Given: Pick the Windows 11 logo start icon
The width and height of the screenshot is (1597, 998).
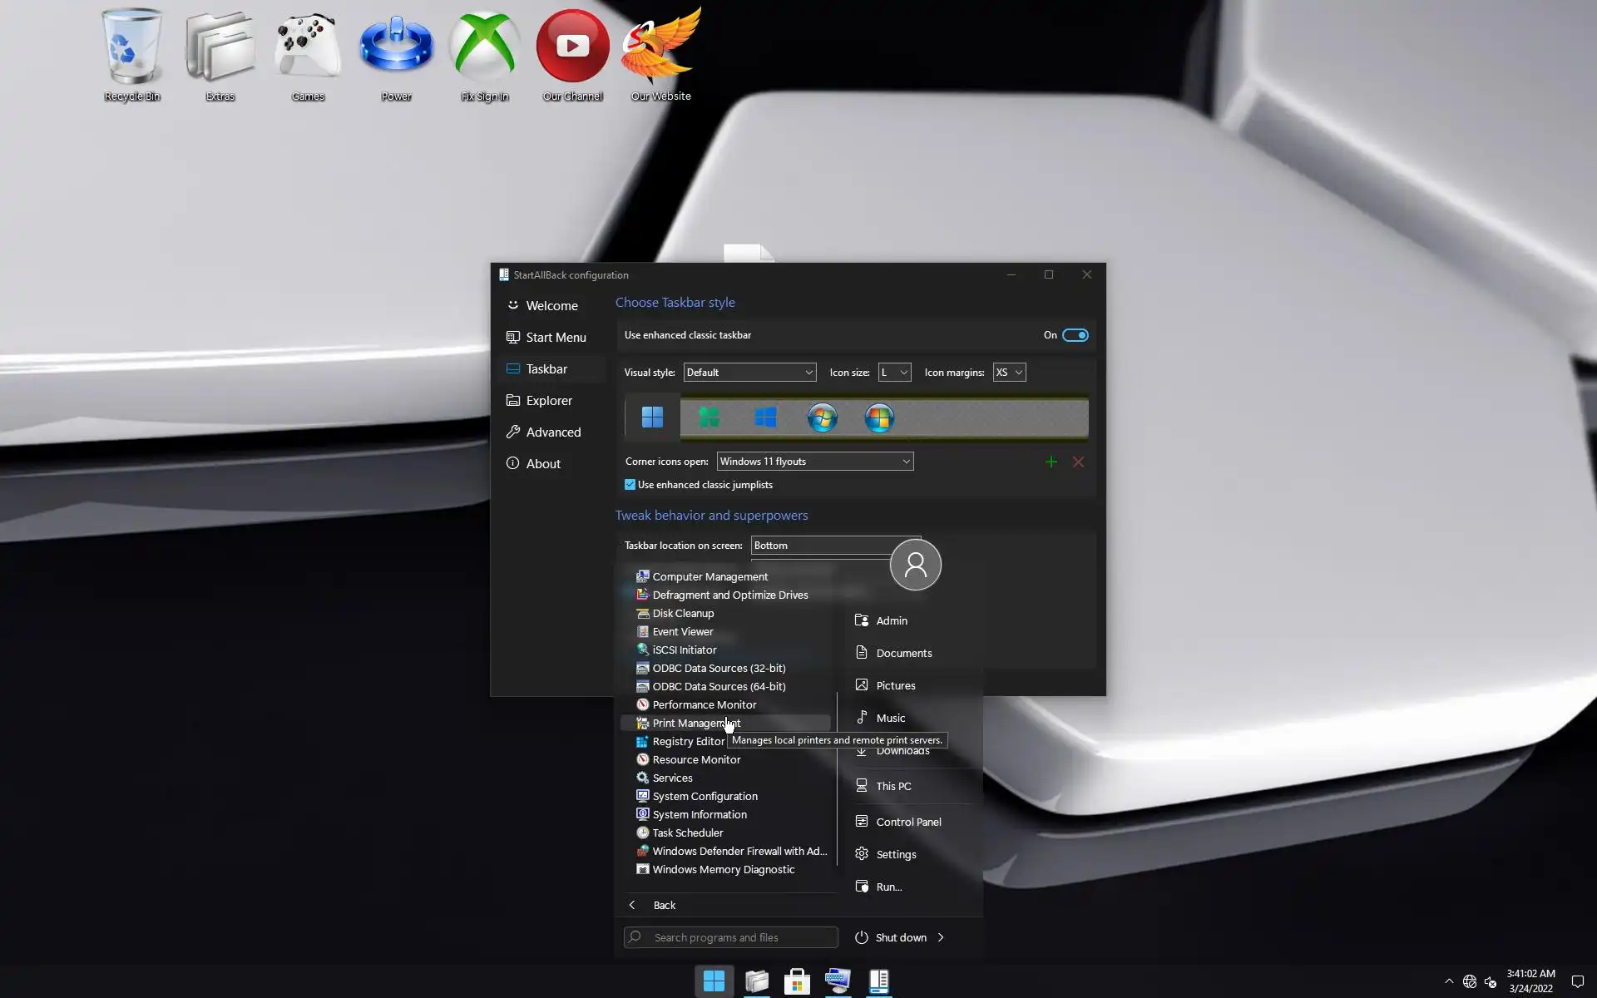Looking at the screenshot, I should click(x=652, y=417).
